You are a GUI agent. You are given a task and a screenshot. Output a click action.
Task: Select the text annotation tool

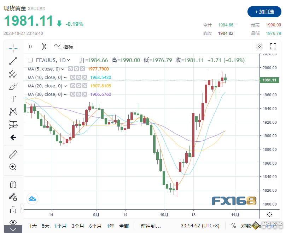click(x=13, y=99)
